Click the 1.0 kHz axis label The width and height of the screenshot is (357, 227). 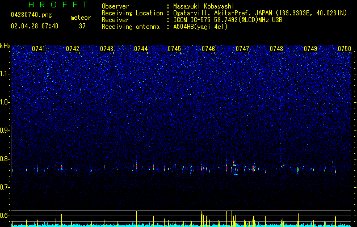[x=5, y=102]
